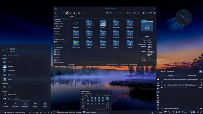Click the search magnifier in Dolphin toolbar
Screen dimensions: 203x114
click(115, 13)
